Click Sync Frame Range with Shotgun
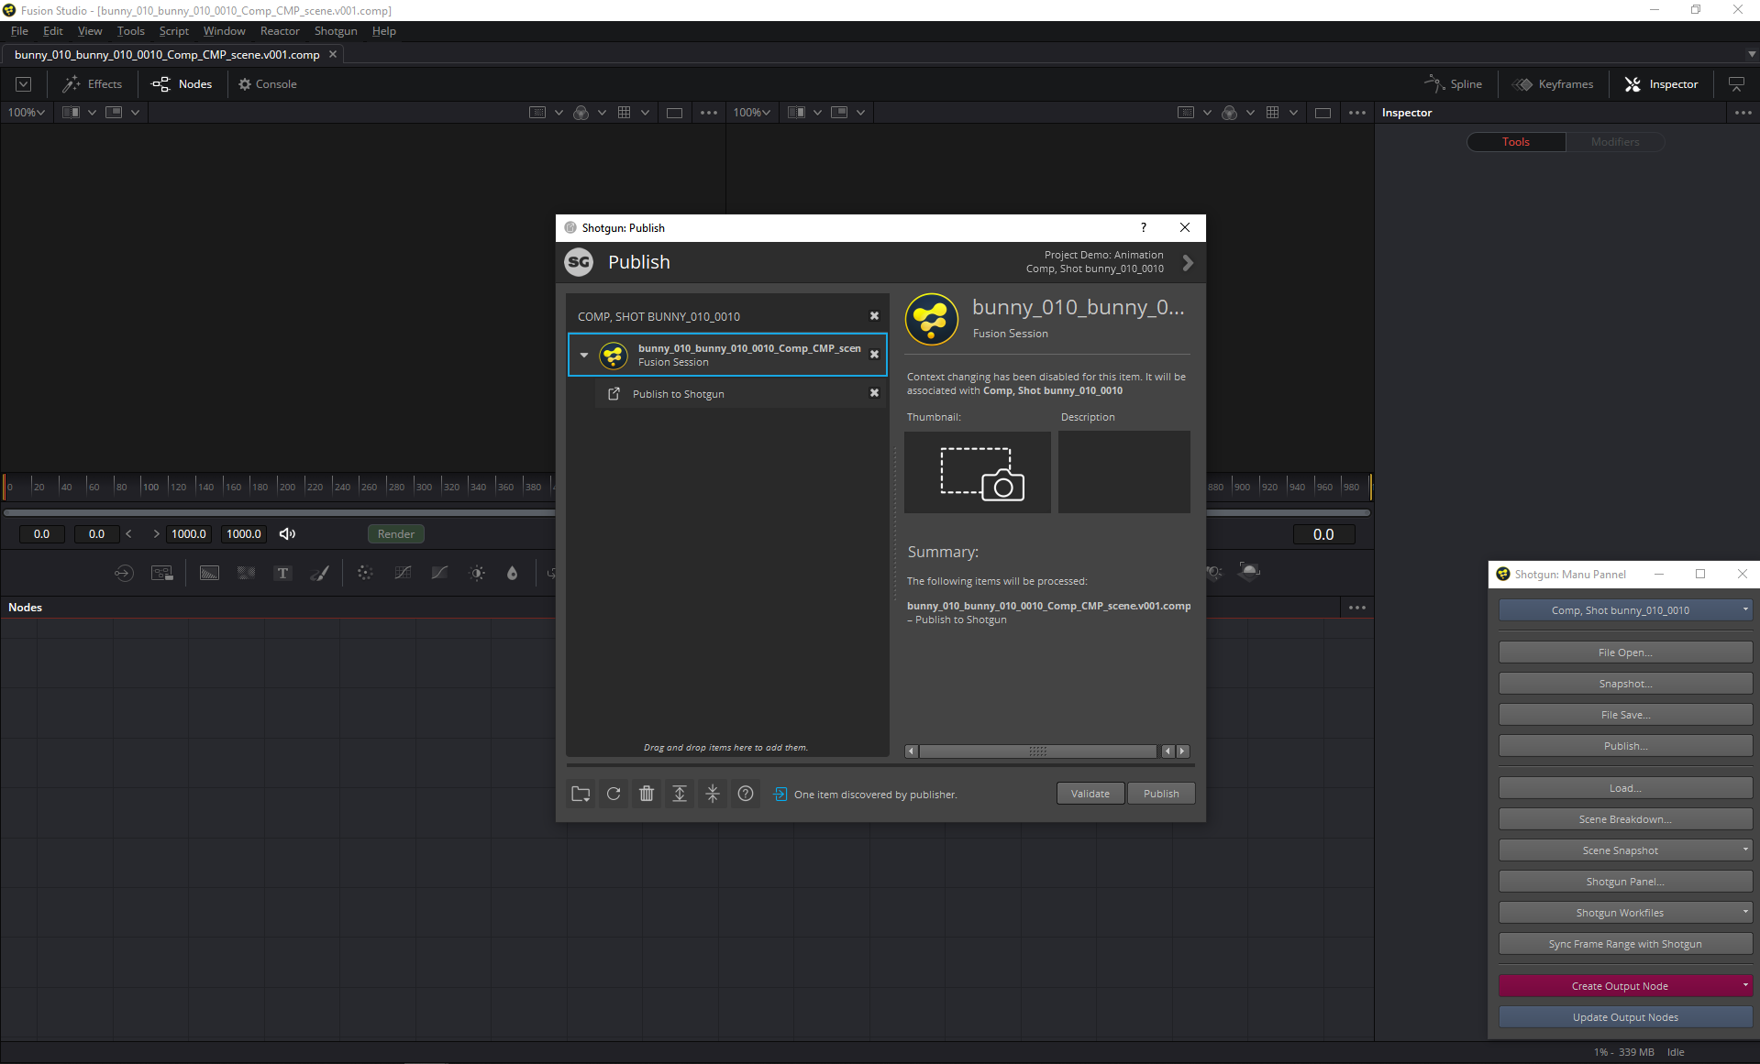This screenshot has height=1064, width=1760. point(1625,944)
